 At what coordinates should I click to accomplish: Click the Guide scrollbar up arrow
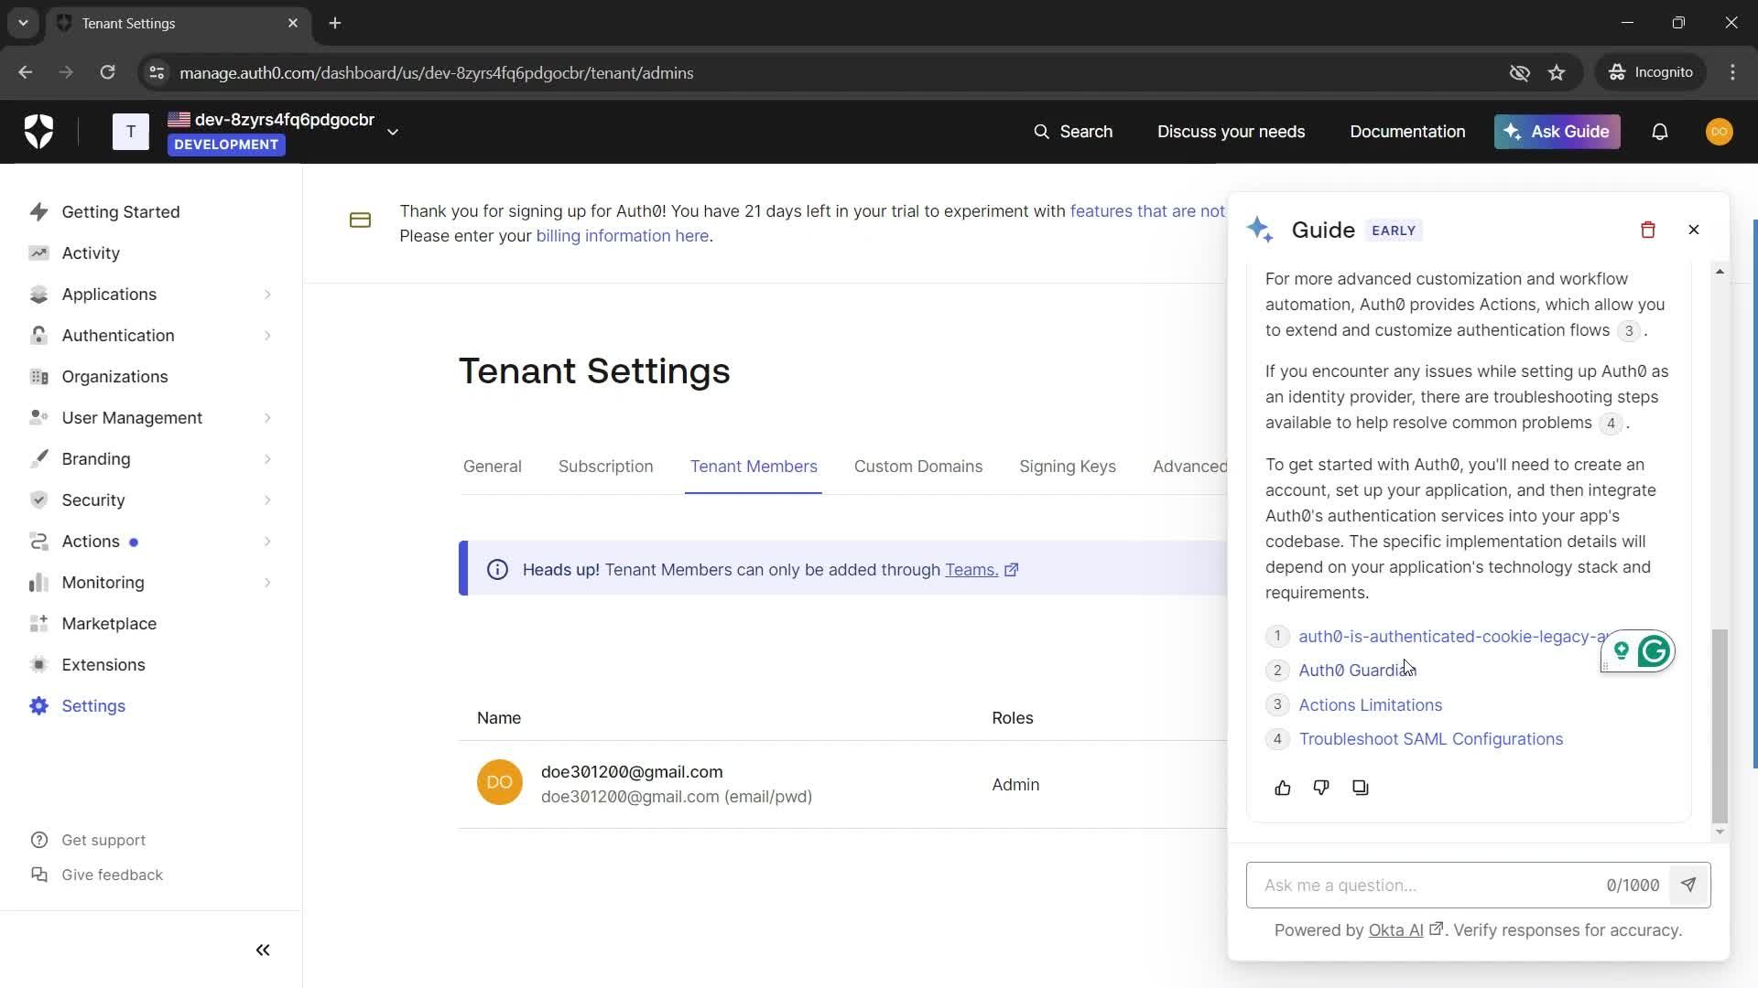tap(1720, 272)
